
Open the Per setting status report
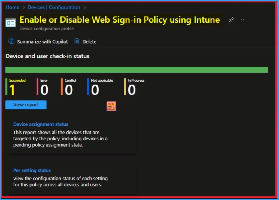tap(32, 170)
